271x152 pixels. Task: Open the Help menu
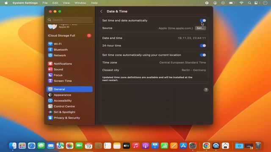[94, 3]
